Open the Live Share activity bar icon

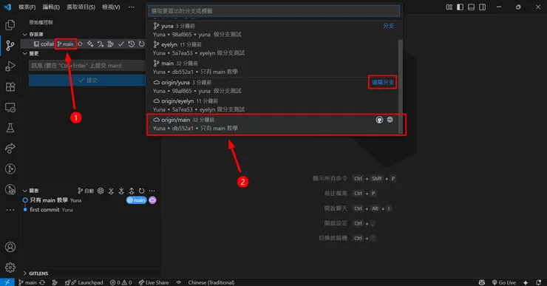coord(10,149)
